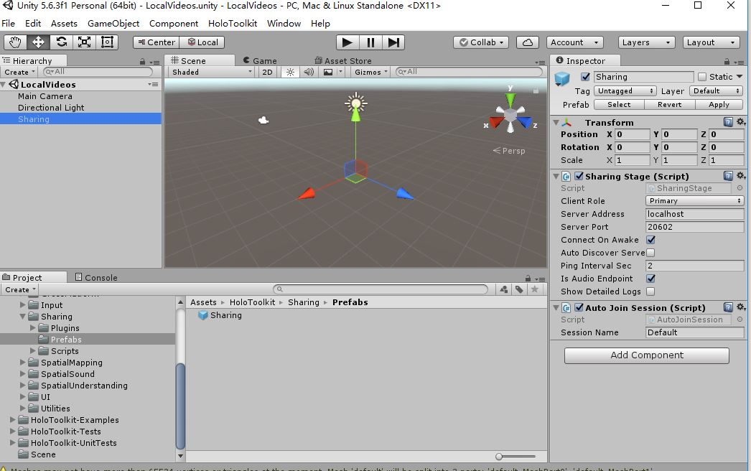Click the prefab Apply button
751x471 pixels.
[x=719, y=104]
